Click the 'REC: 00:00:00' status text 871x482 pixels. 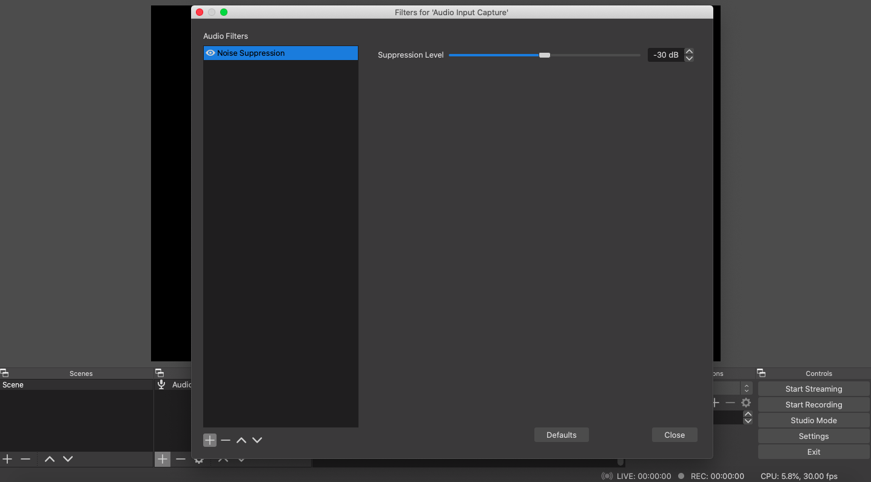click(718, 476)
